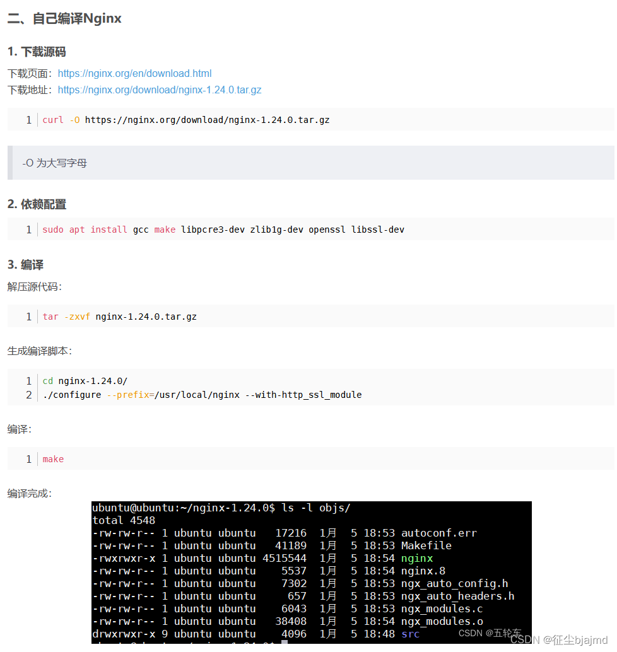
Task: Click the terminal screenshot's ls -l objs/ line
Action: coord(221,508)
